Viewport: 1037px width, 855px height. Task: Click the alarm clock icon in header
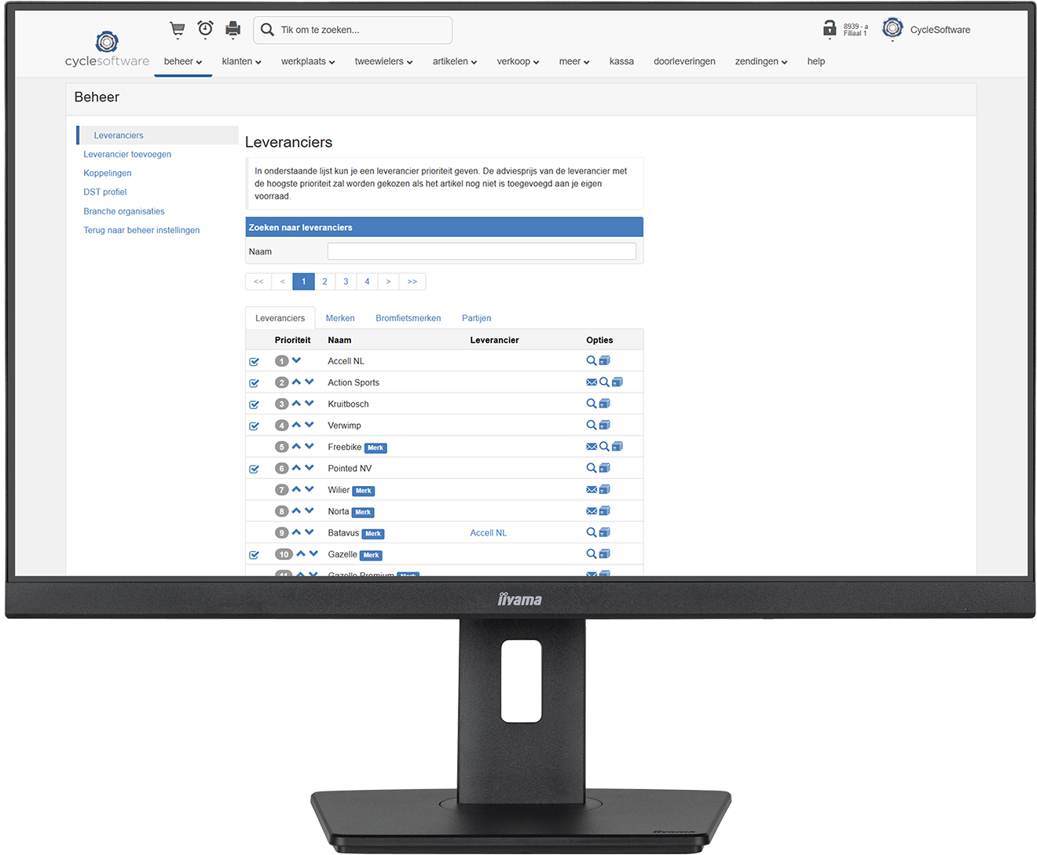[205, 30]
